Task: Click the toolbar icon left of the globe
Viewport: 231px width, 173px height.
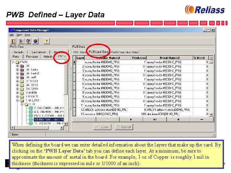Action: pyautogui.click(x=28, y=41)
